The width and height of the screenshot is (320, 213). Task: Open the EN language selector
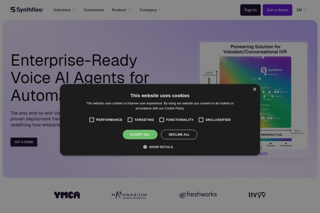click(301, 10)
